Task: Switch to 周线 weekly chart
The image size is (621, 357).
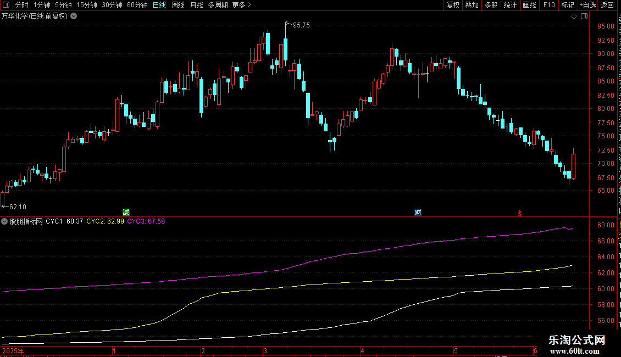Action: tap(178, 5)
